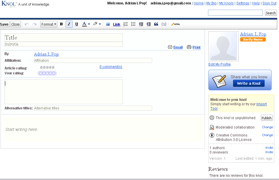This screenshot has height=180, width=279.
Task: Click the Creative Commons license icon
Action: pyautogui.click(x=212, y=135)
